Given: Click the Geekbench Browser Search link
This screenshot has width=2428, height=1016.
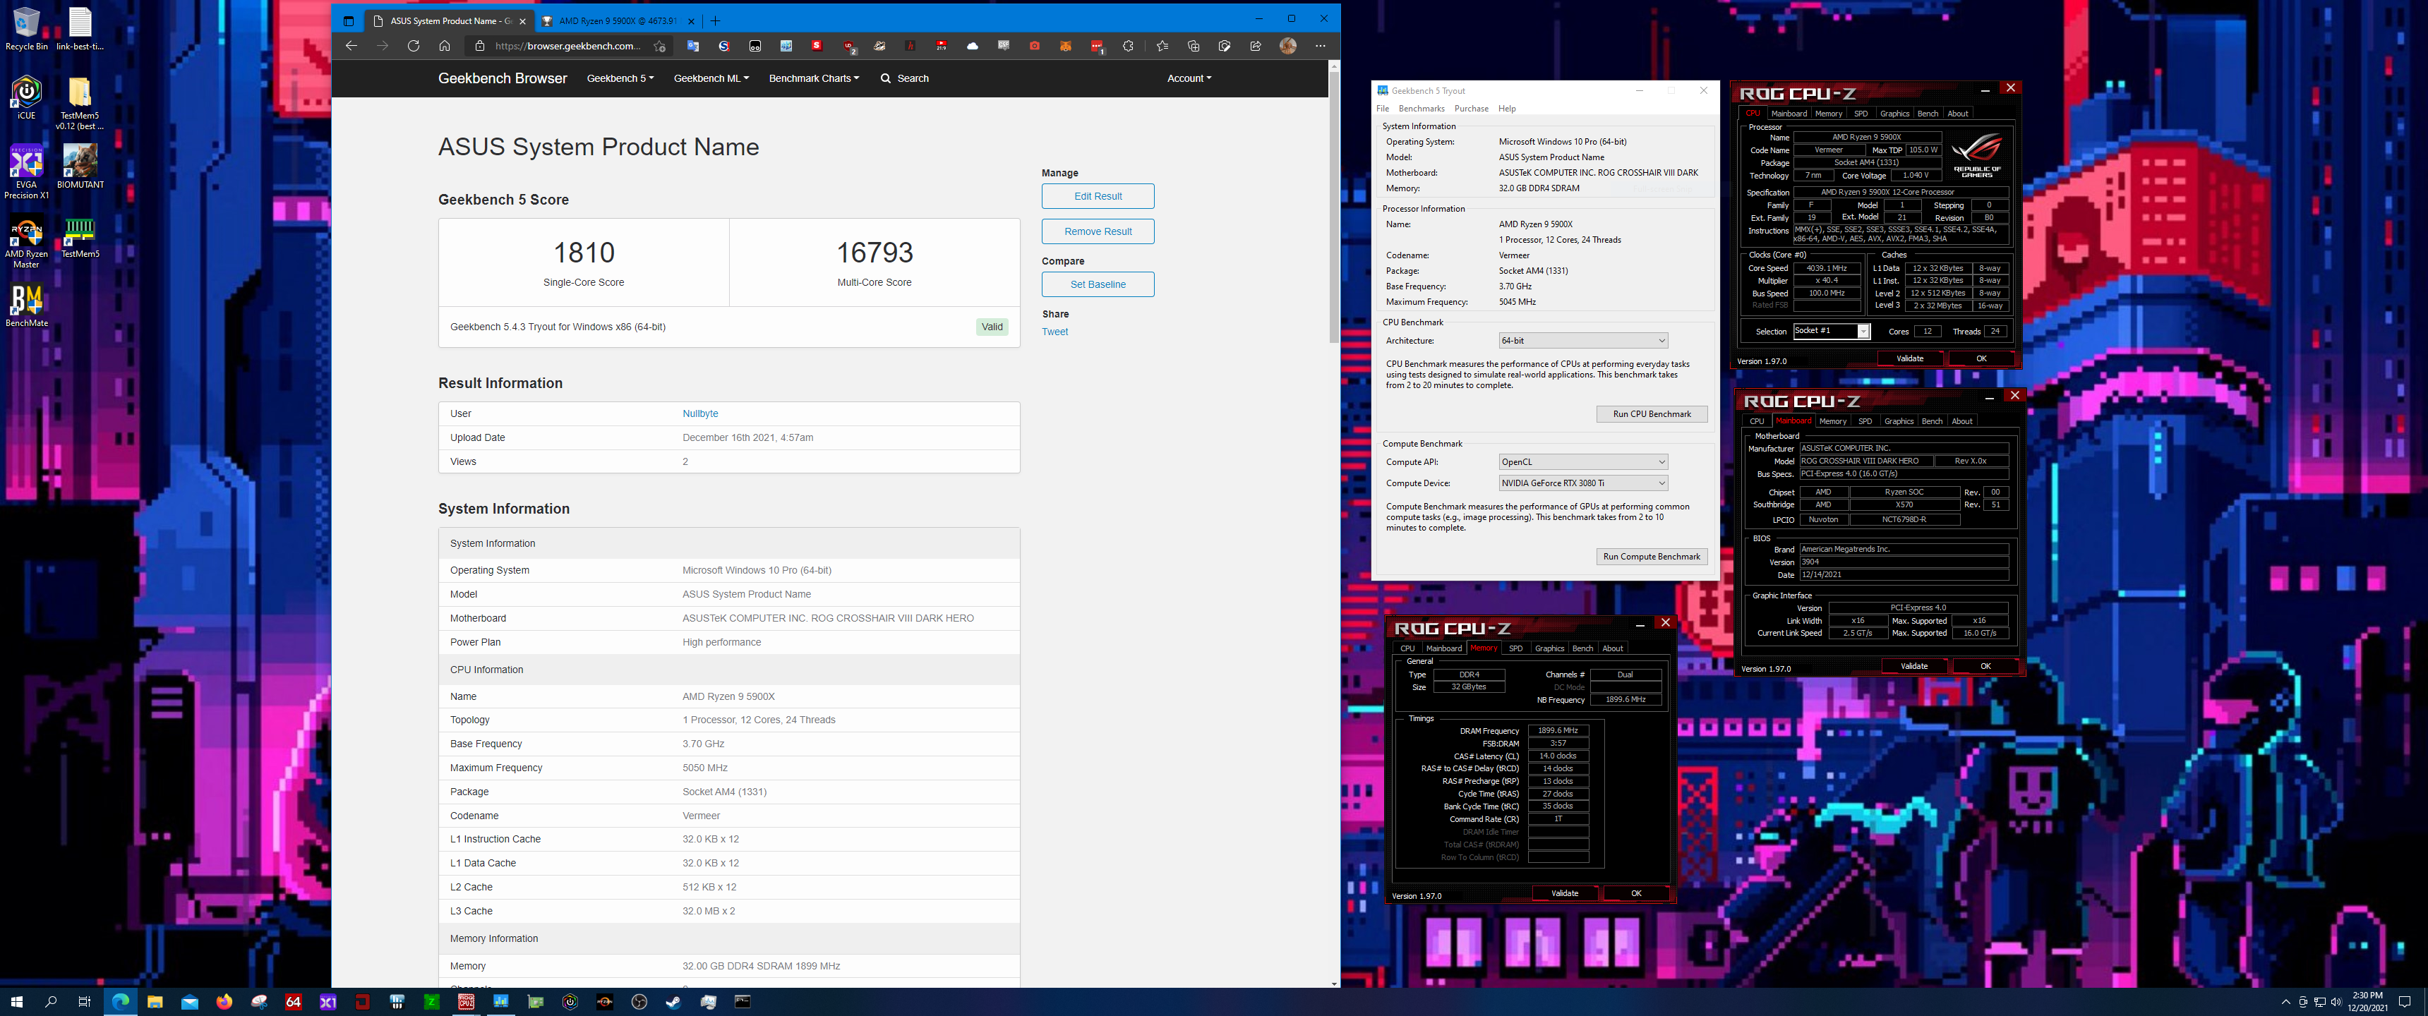Looking at the screenshot, I should (905, 78).
